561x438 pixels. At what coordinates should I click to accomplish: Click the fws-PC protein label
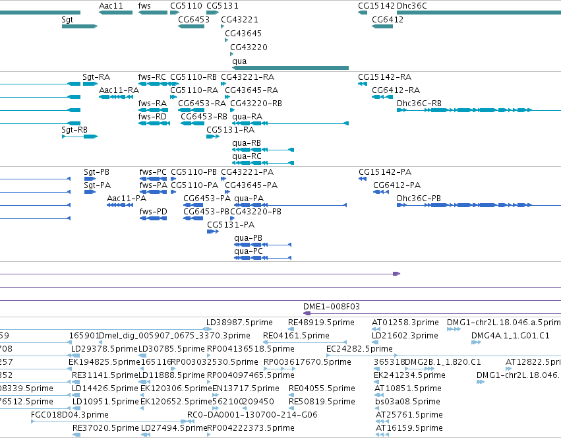(x=153, y=172)
